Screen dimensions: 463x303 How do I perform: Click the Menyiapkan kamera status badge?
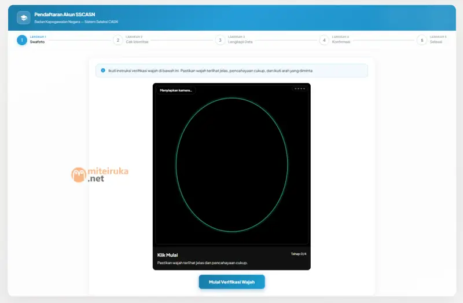176,90
